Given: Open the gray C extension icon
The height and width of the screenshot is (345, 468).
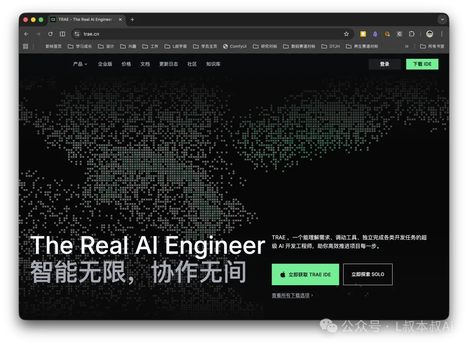Looking at the screenshot, I should pos(400,34).
